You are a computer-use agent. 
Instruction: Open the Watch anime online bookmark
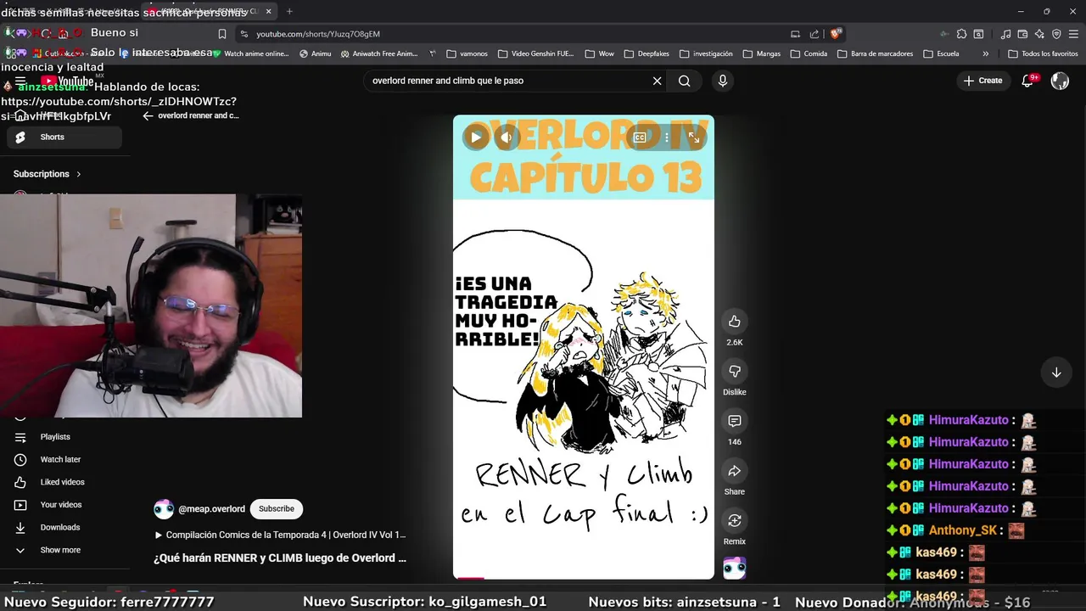[251, 53]
